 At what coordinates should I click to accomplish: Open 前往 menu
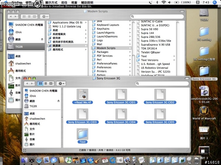coord(64,2)
